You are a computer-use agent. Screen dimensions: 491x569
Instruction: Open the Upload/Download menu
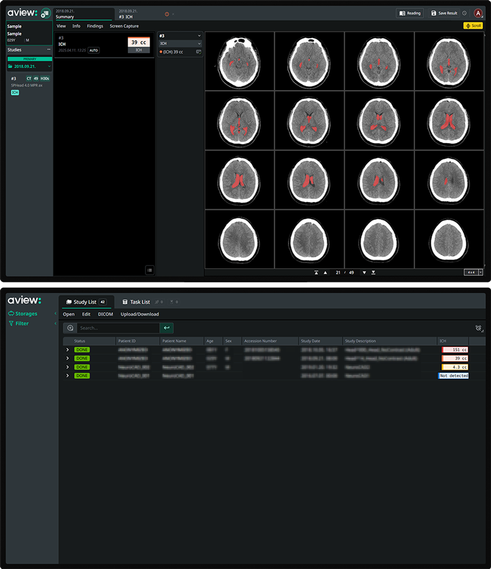tap(140, 314)
